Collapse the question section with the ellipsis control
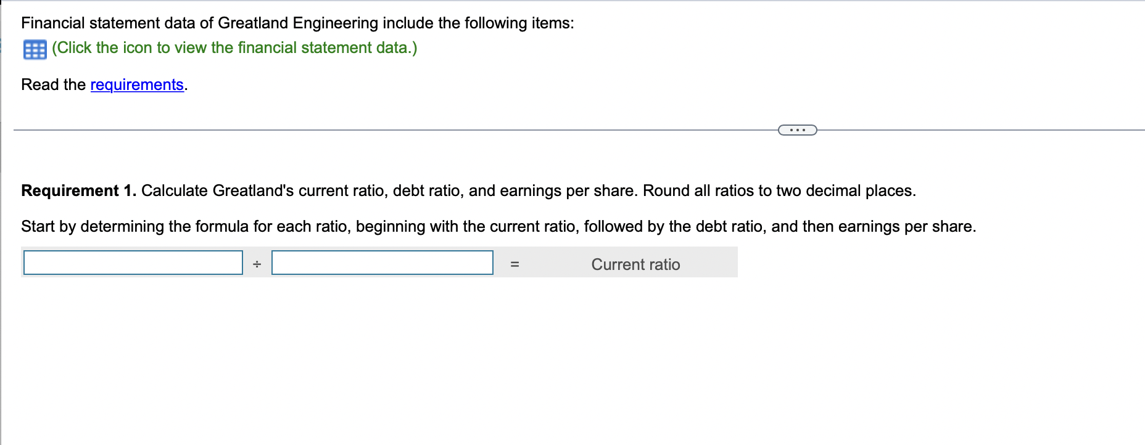The width and height of the screenshot is (1145, 445). [x=797, y=129]
